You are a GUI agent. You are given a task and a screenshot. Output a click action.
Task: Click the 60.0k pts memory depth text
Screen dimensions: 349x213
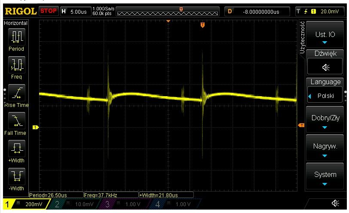(x=102, y=14)
